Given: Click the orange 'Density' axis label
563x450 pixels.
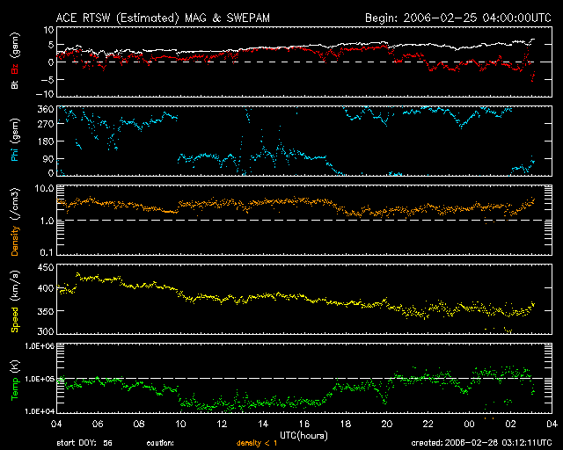Looking at the screenshot, I should pos(15,241).
